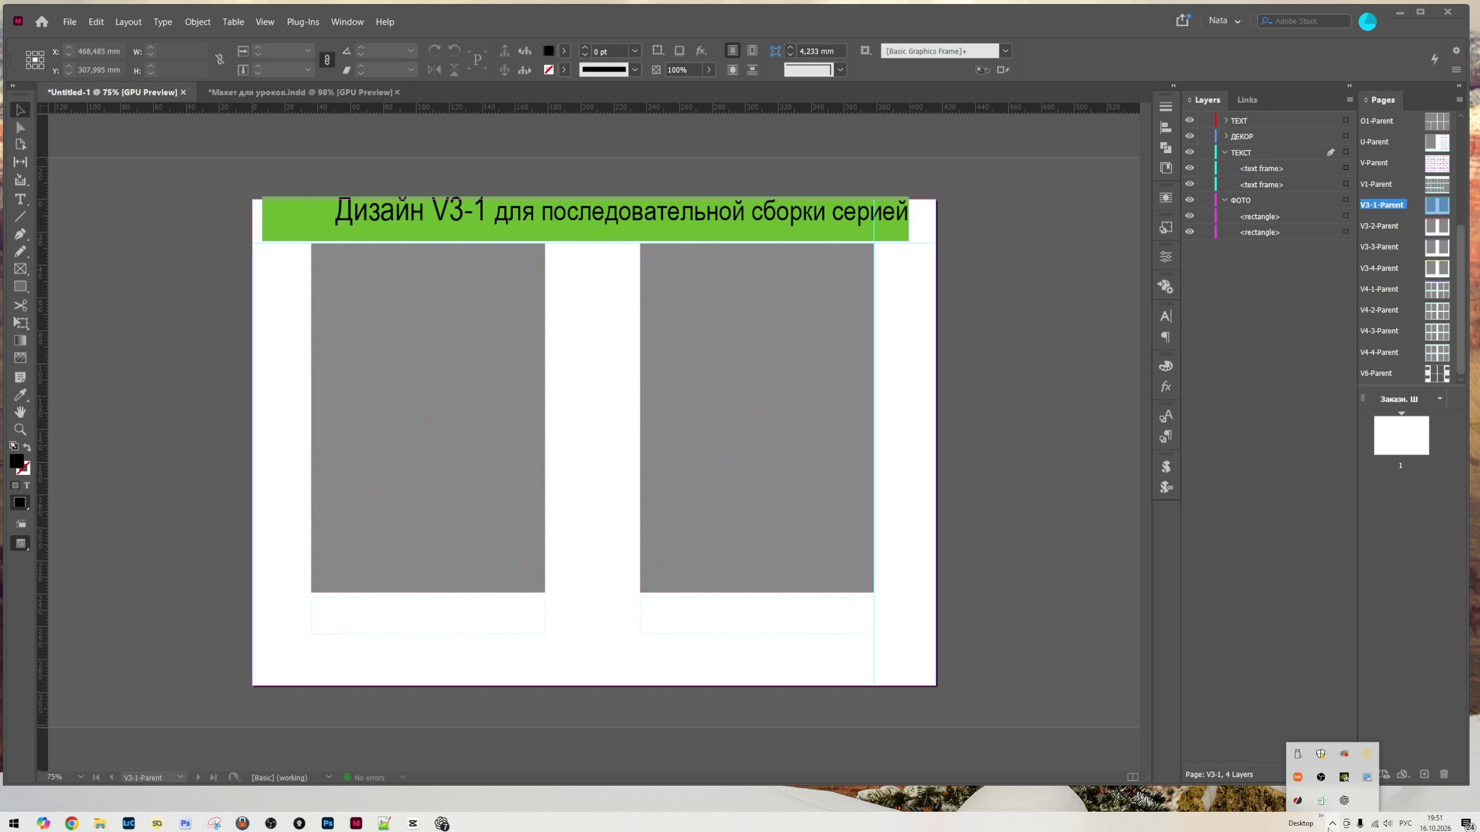Toggle visibility of ДЕКОР layer
1480x832 pixels.
pyautogui.click(x=1189, y=136)
